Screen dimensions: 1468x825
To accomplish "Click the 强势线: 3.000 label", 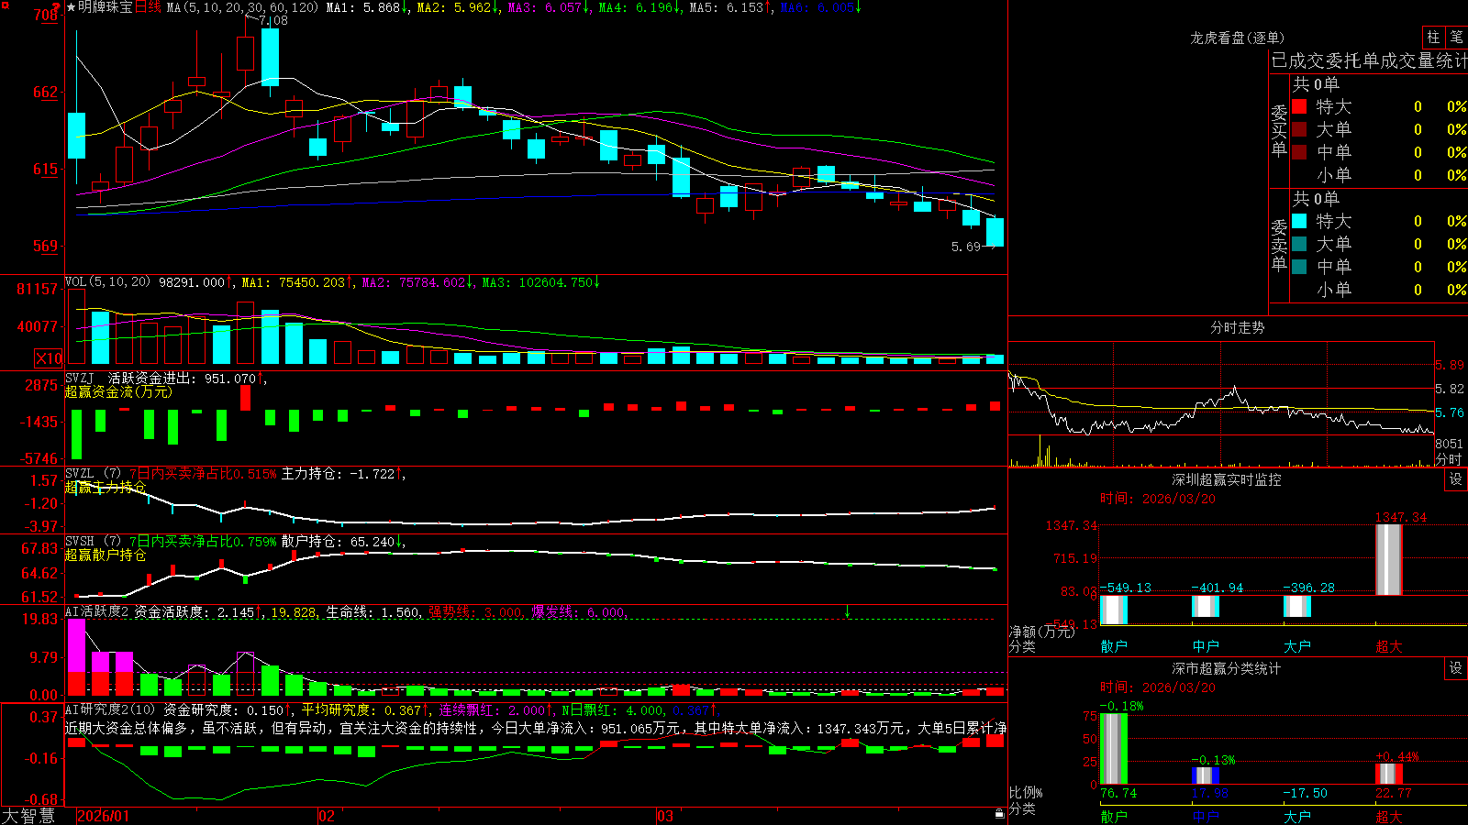I will point(475,612).
